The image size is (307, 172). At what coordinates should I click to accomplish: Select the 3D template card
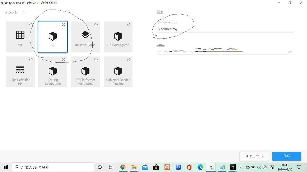tap(53, 37)
